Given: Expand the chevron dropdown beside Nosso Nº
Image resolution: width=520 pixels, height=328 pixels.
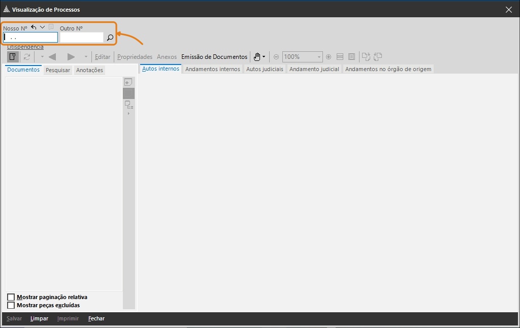Looking at the screenshot, I should [x=42, y=27].
